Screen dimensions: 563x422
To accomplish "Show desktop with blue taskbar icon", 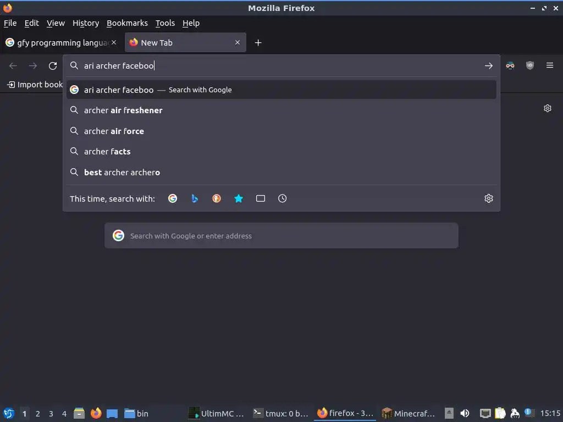I will 112,413.
